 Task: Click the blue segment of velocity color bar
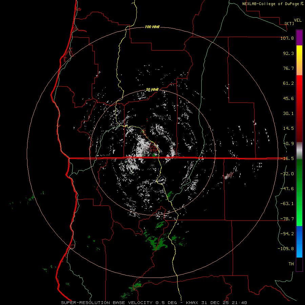tap(299, 242)
